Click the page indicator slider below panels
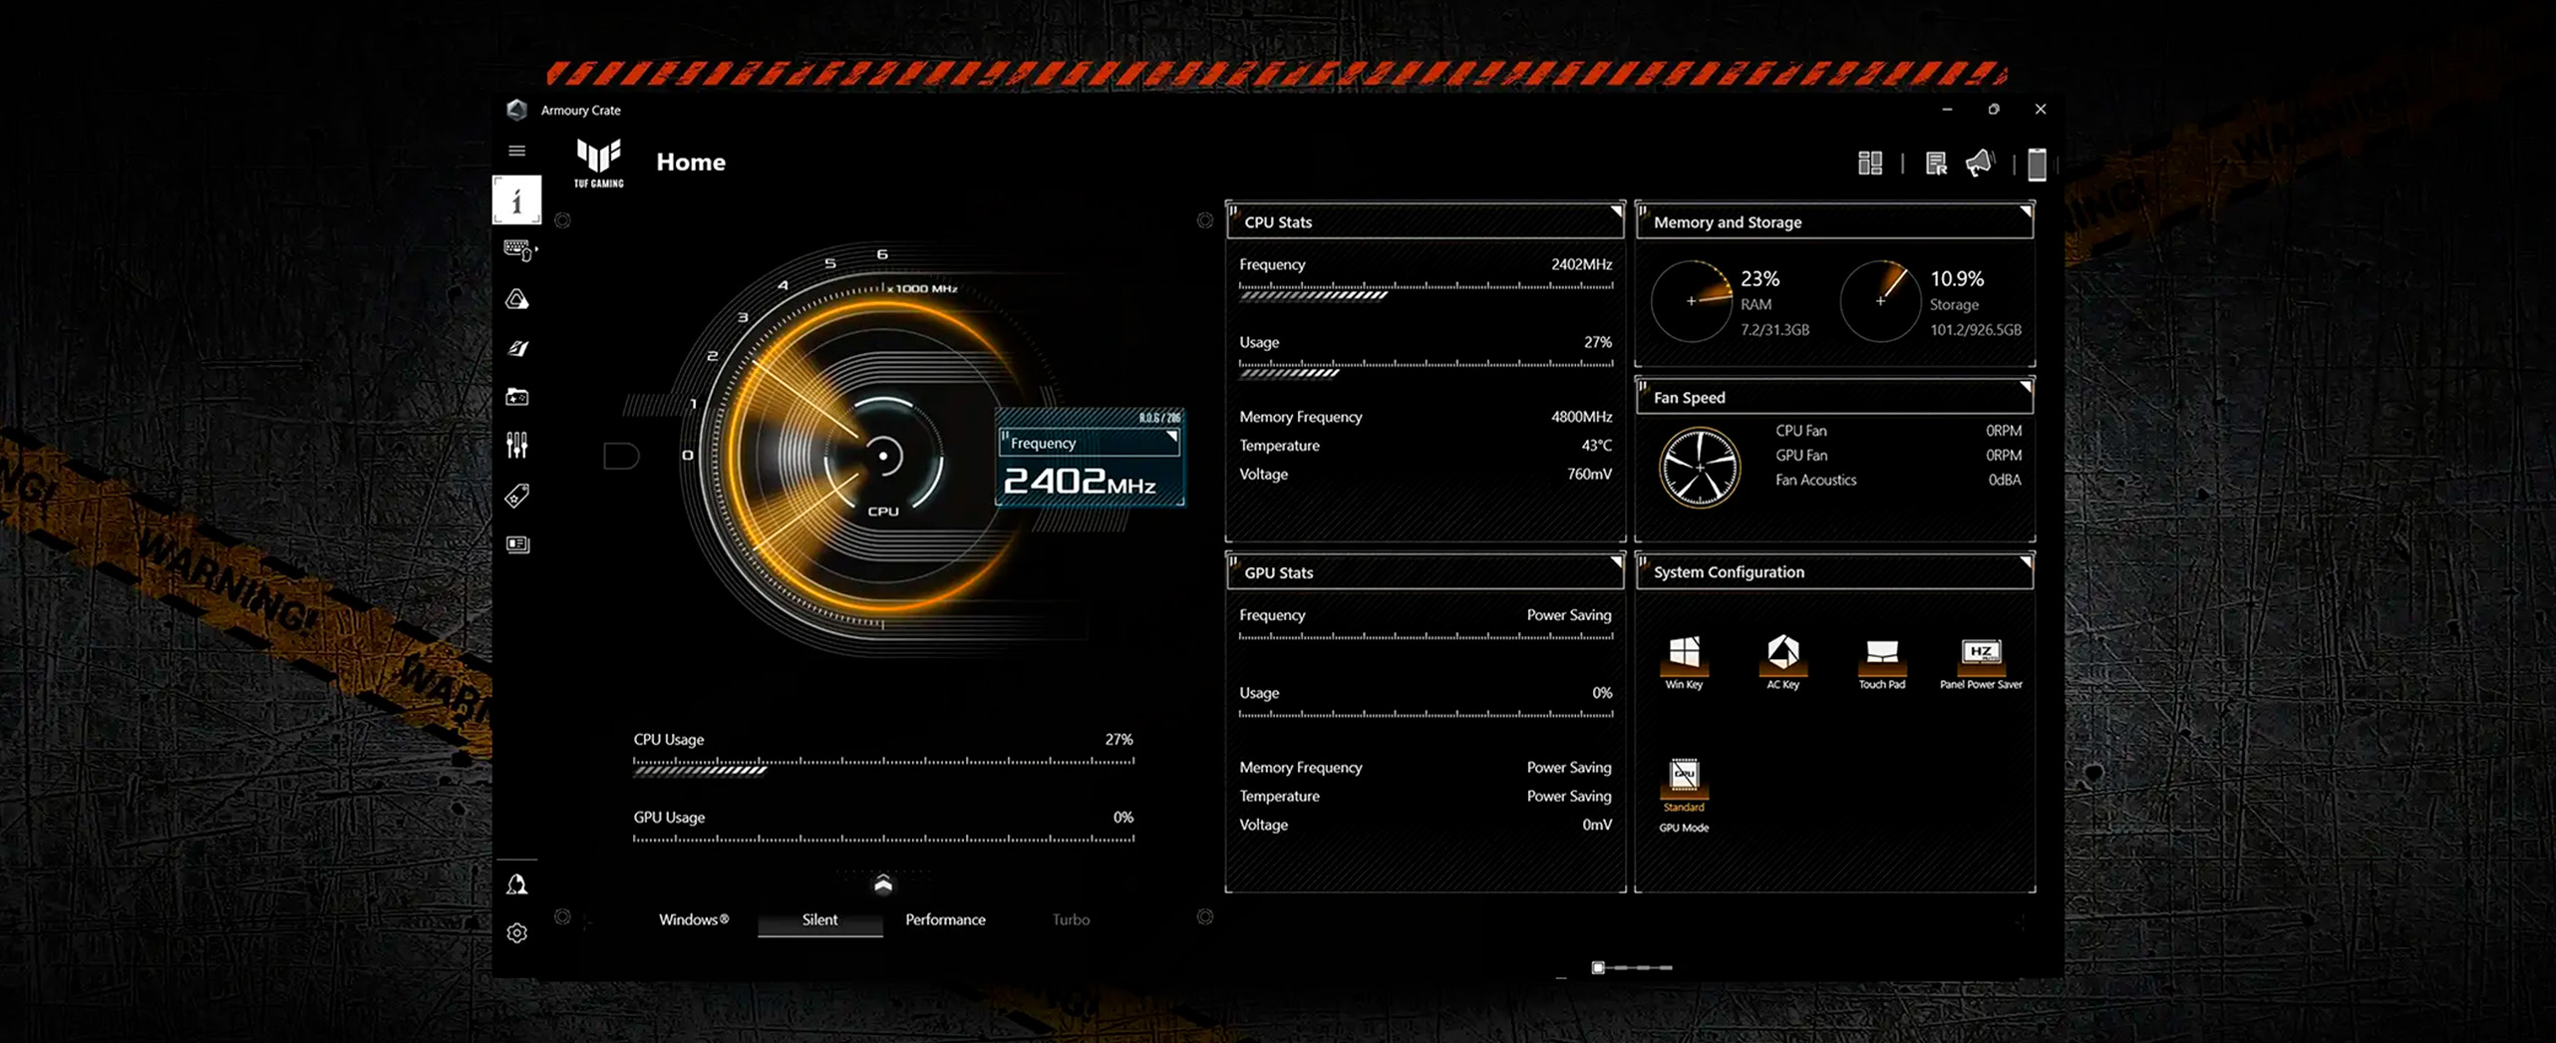2556x1043 pixels. click(1632, 967)
